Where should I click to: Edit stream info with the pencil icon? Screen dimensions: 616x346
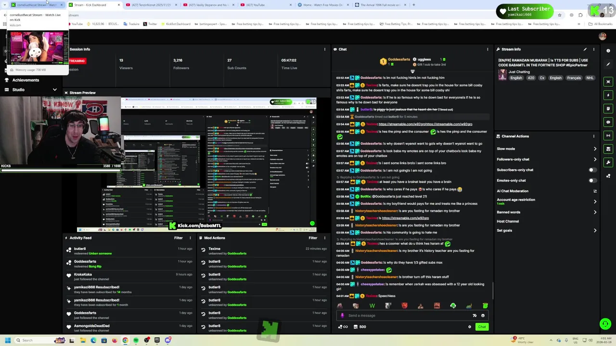585,49
